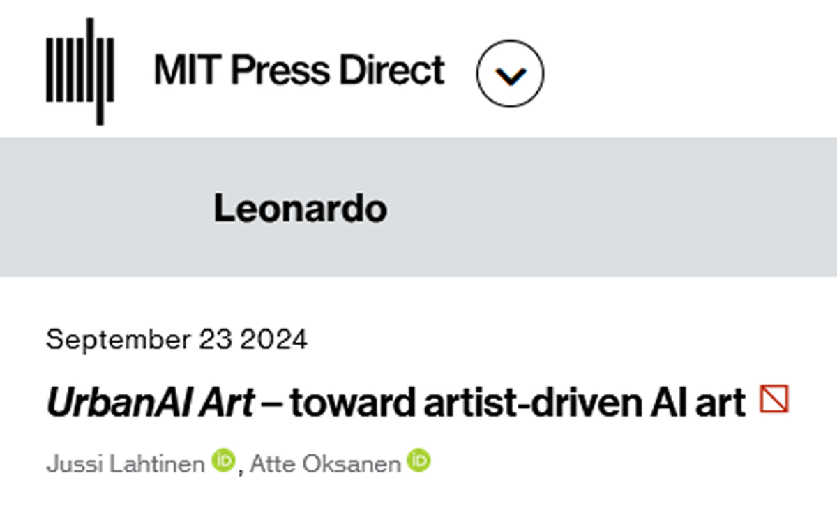Image resolution: width=837 pixels, height=506 pixels.
Task: Click the word 'September' in the date
Action: [x=117, y=340]
